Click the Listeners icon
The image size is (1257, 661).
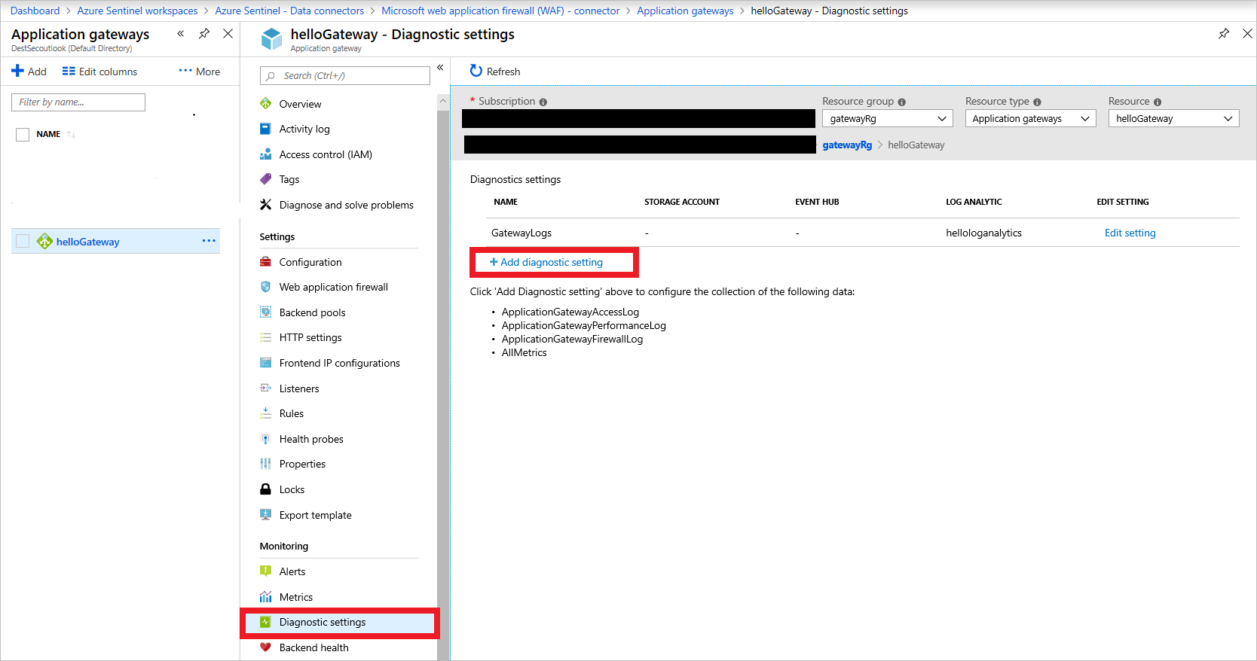click(x=265, y=388)
